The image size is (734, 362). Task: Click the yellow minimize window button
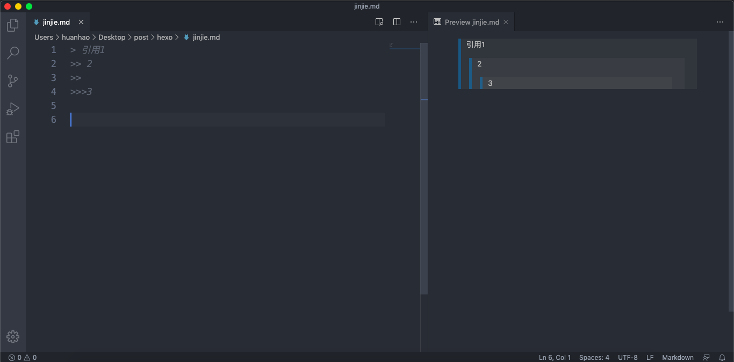click(x=18, y=6)
